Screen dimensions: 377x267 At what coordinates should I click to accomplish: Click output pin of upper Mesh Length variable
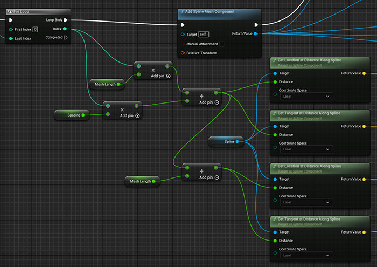[x=118, y=84]
